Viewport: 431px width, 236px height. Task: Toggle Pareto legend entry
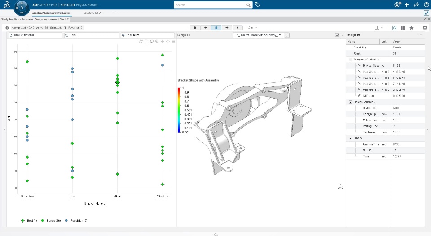point(51,220)
